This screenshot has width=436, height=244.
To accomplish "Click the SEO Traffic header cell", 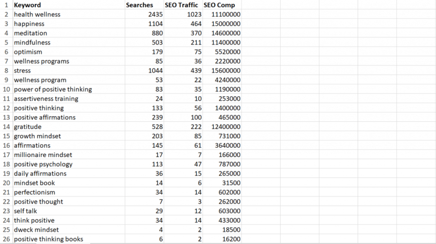I will pyautogui.click(x=181, y=5).
